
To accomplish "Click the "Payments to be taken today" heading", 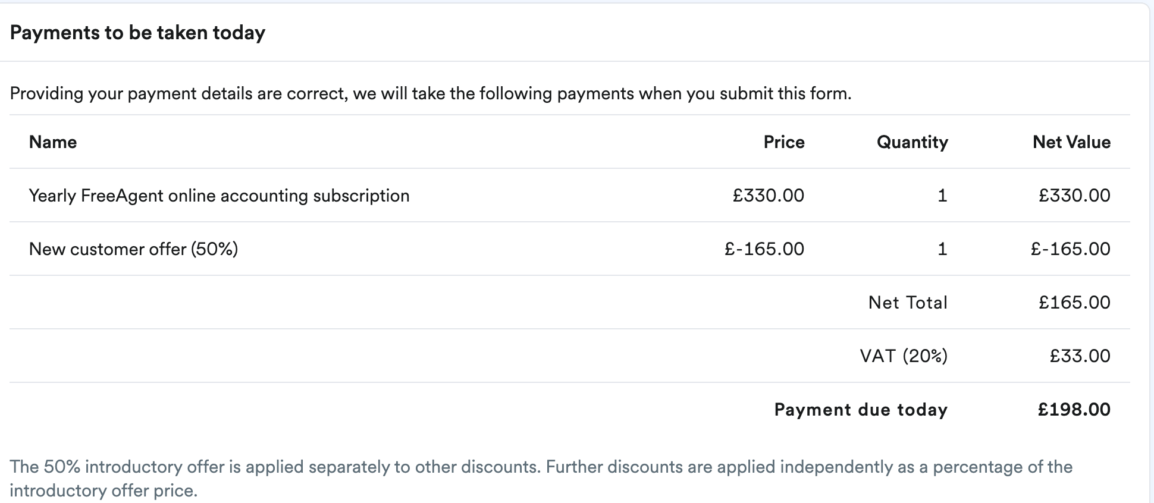I will [137, 33].
